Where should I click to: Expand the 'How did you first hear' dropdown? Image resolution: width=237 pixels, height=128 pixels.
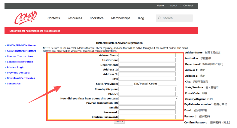click(x=148, y=98)
